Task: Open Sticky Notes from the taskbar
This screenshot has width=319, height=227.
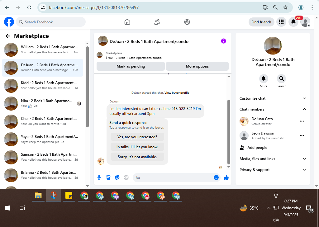Action: click(x=69, y=196)
